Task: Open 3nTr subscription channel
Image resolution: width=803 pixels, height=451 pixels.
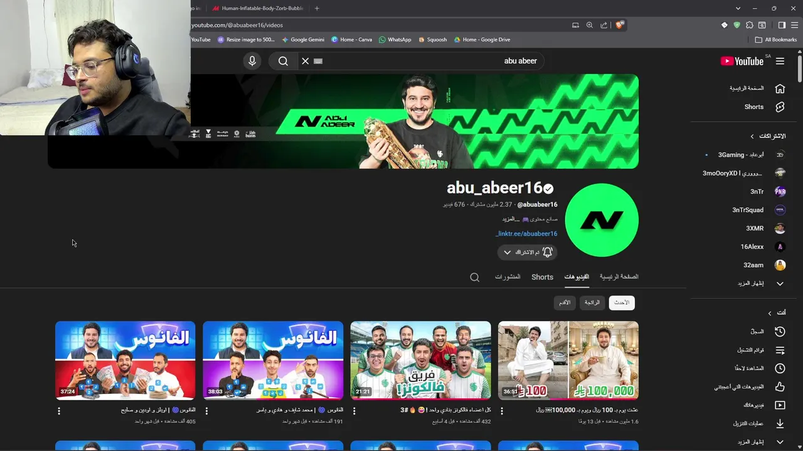Action: 768,192
